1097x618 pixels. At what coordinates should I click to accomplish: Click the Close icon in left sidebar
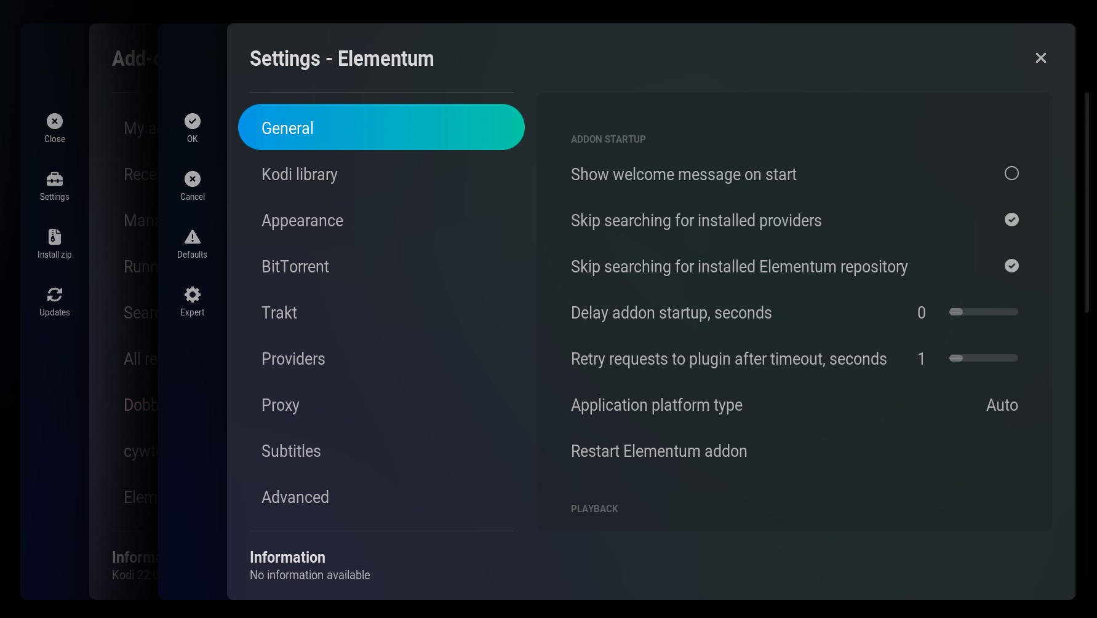click(55, 122)
